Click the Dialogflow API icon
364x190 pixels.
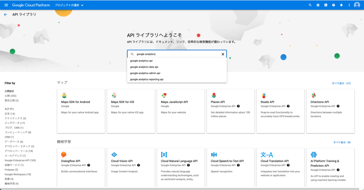(x=64, y=155)
